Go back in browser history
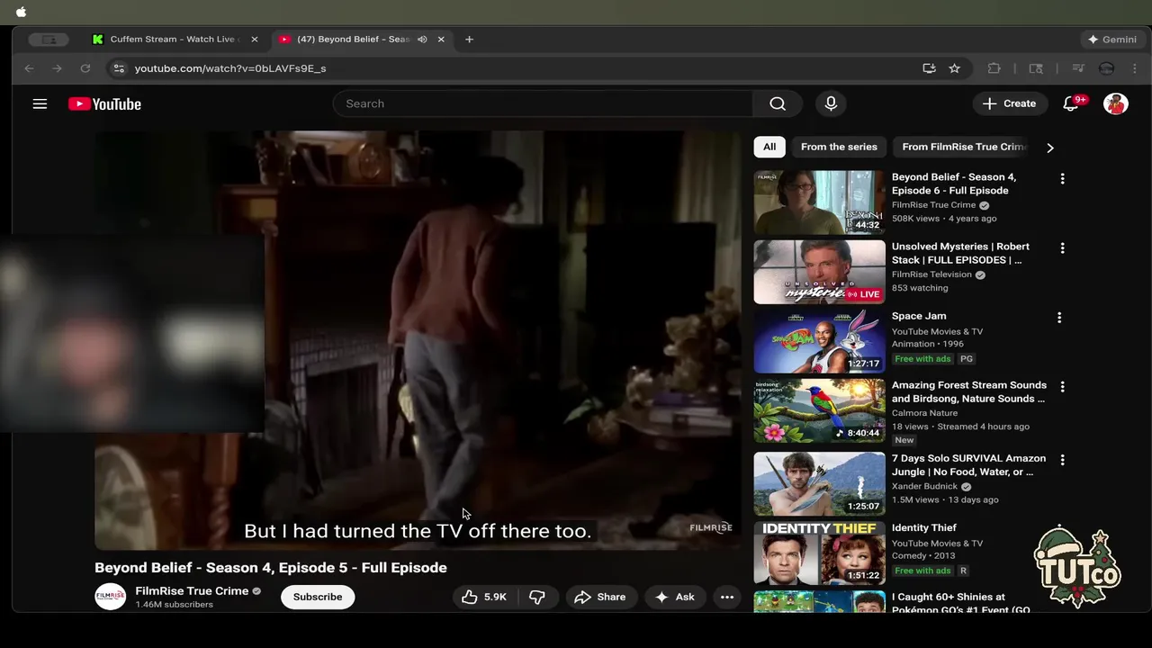Viewport: 1152px width, 648px height. (29, 68)
